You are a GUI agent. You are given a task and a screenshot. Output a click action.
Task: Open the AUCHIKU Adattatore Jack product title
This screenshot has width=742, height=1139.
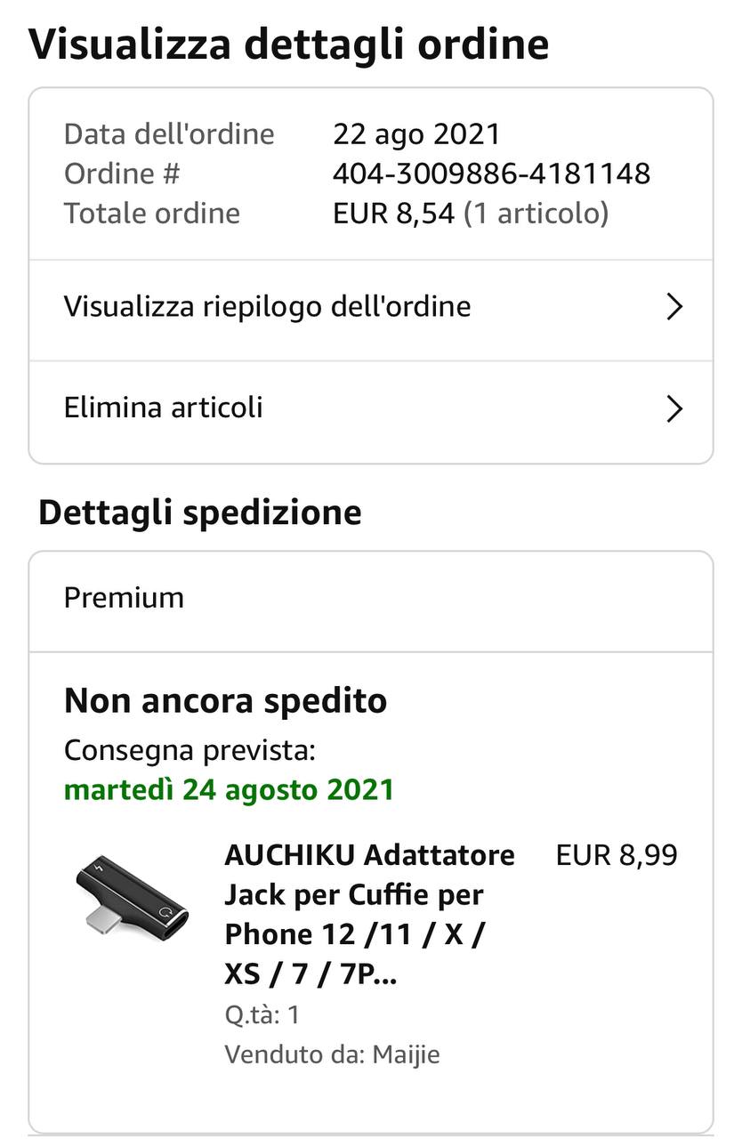point(369,914)
